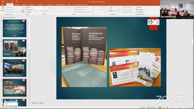Screen dimensions: 194x109
Task: Paste from clipboard with Вставить
Action: pyautogui.click(x=3, y=9)
